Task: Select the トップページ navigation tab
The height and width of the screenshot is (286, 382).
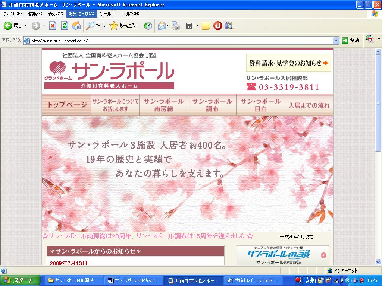Action: [x=66, y=105]
